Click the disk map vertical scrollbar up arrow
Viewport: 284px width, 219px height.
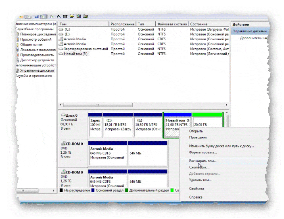(x=227, y=112)
